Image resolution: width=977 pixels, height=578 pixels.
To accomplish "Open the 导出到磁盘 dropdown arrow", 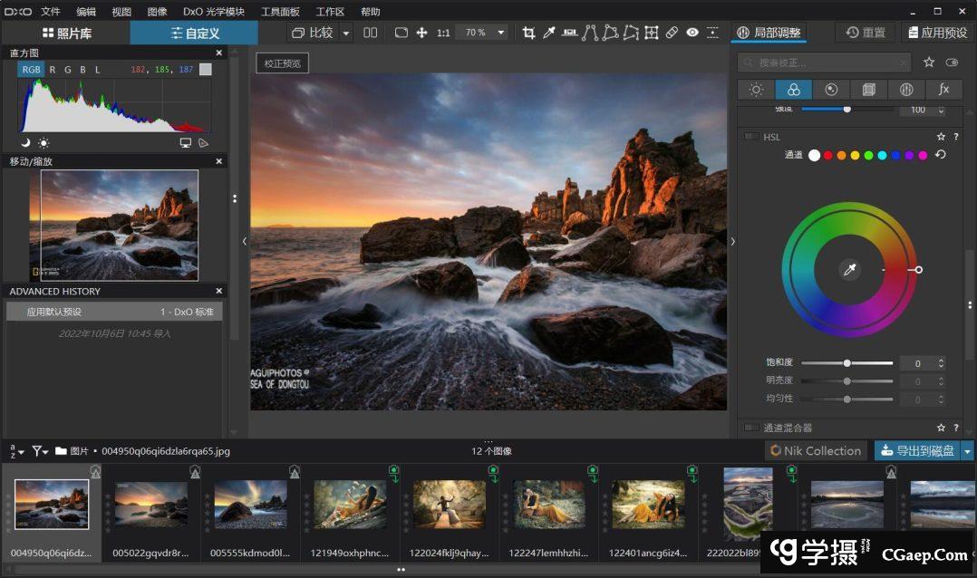I will point(967,451).
